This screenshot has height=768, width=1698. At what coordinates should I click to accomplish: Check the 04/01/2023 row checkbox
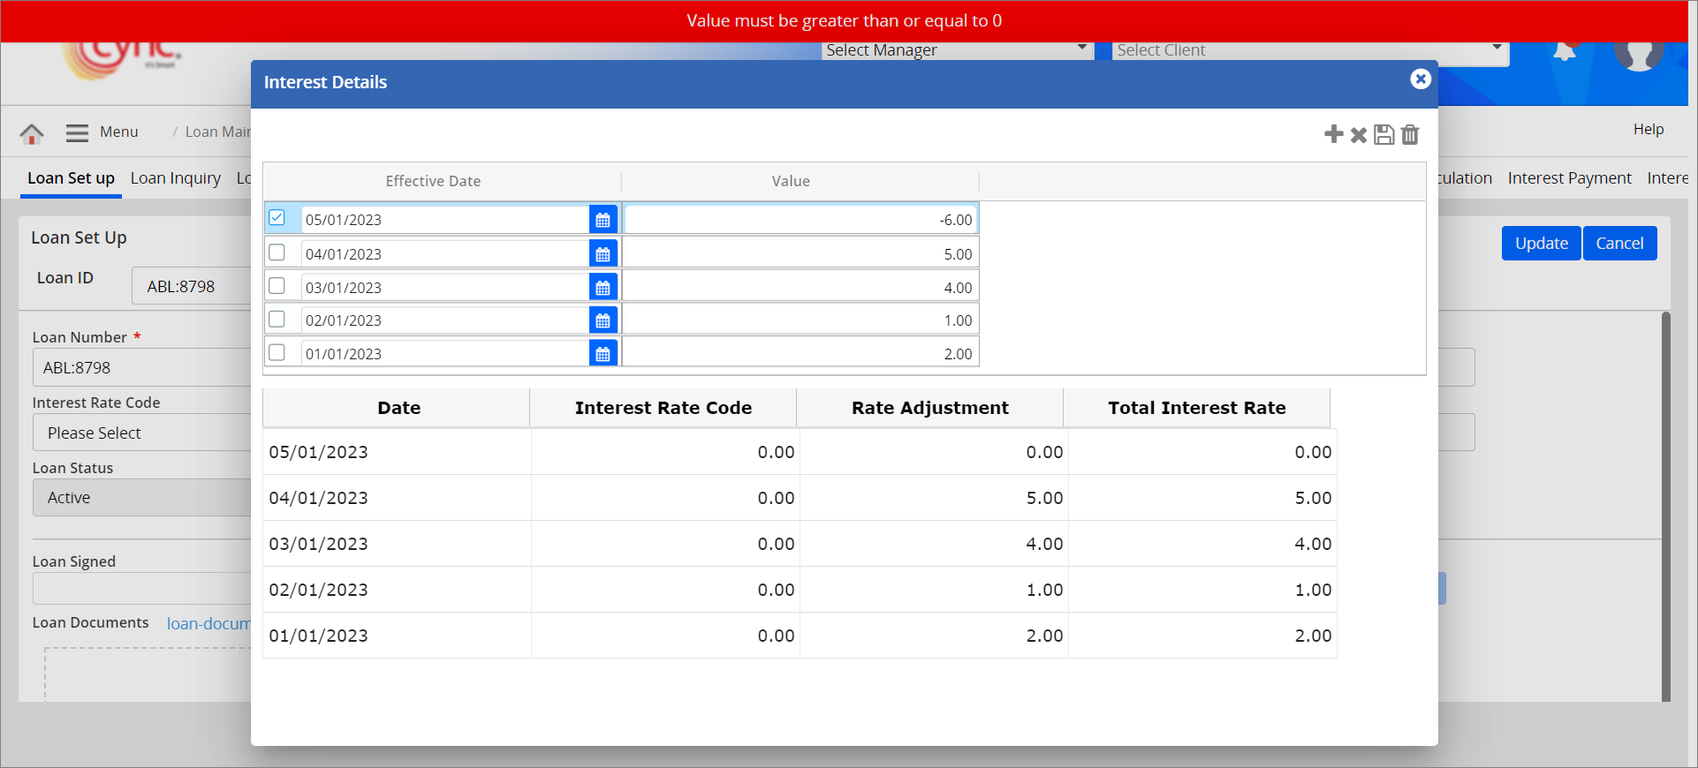click(277, 252)
